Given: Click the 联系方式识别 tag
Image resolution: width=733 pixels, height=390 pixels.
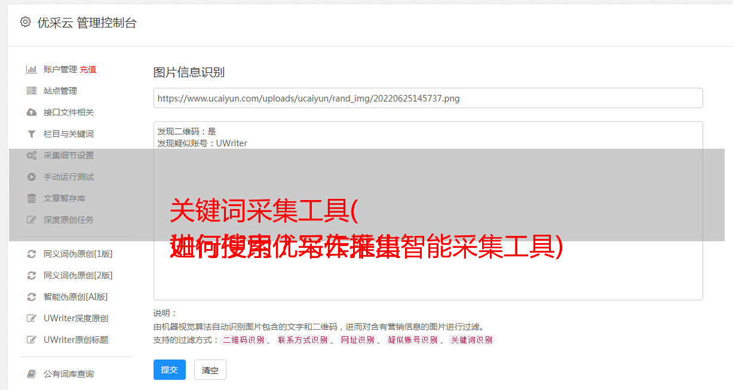Looking at the screenshot, I should [x=302, y=340].
